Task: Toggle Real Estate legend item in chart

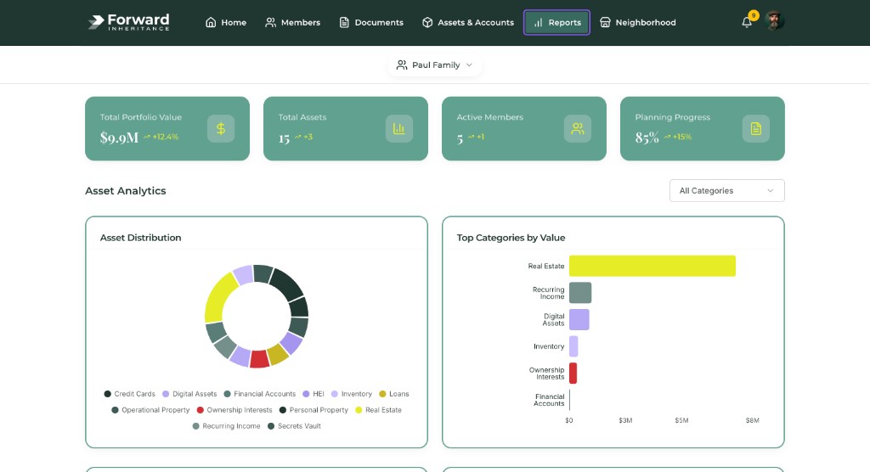Action: point(378,410)
